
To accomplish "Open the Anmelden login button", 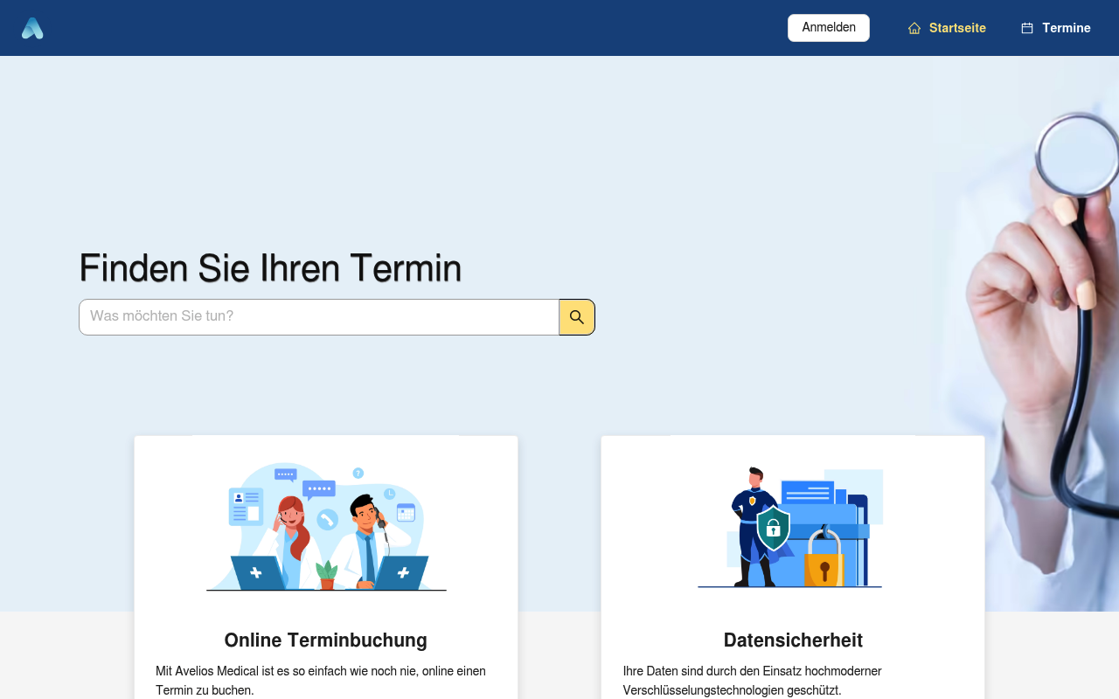I will [x=829, y=28].
